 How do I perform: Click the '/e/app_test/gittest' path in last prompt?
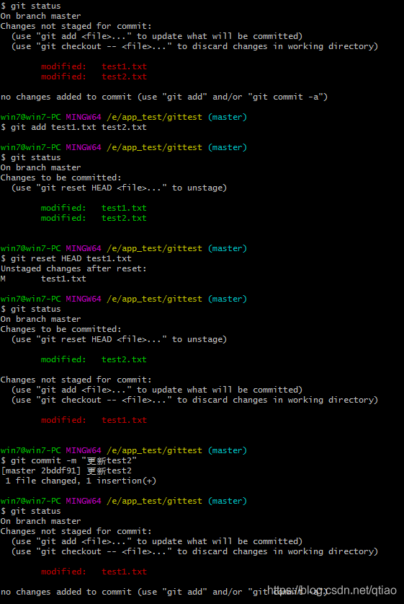155,501
